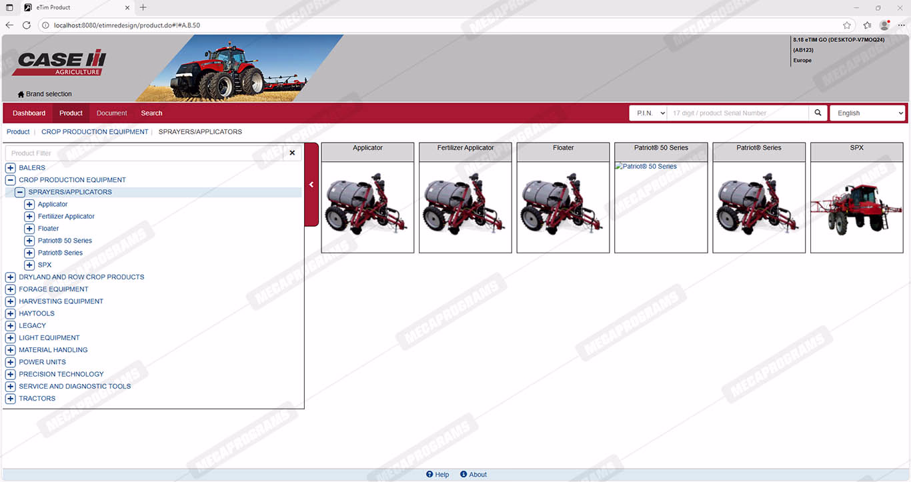Open the P.I.N. search type dropdown

[x=648, y=113]
